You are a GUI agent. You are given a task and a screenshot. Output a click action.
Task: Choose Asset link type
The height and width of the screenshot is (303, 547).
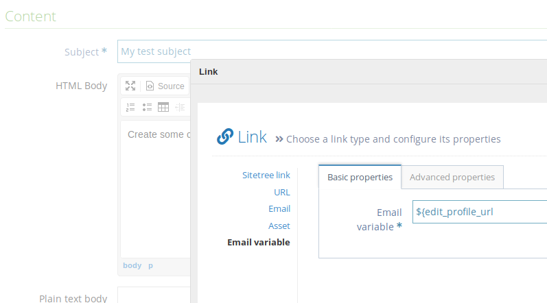tap(279, 226)
